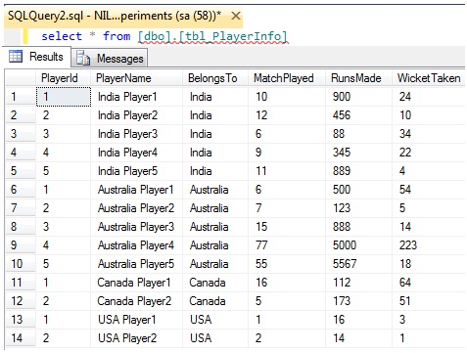Close the SQLQuery2.sql tab
The height and width of the screenshot is (353, 467).
point(236,16)
